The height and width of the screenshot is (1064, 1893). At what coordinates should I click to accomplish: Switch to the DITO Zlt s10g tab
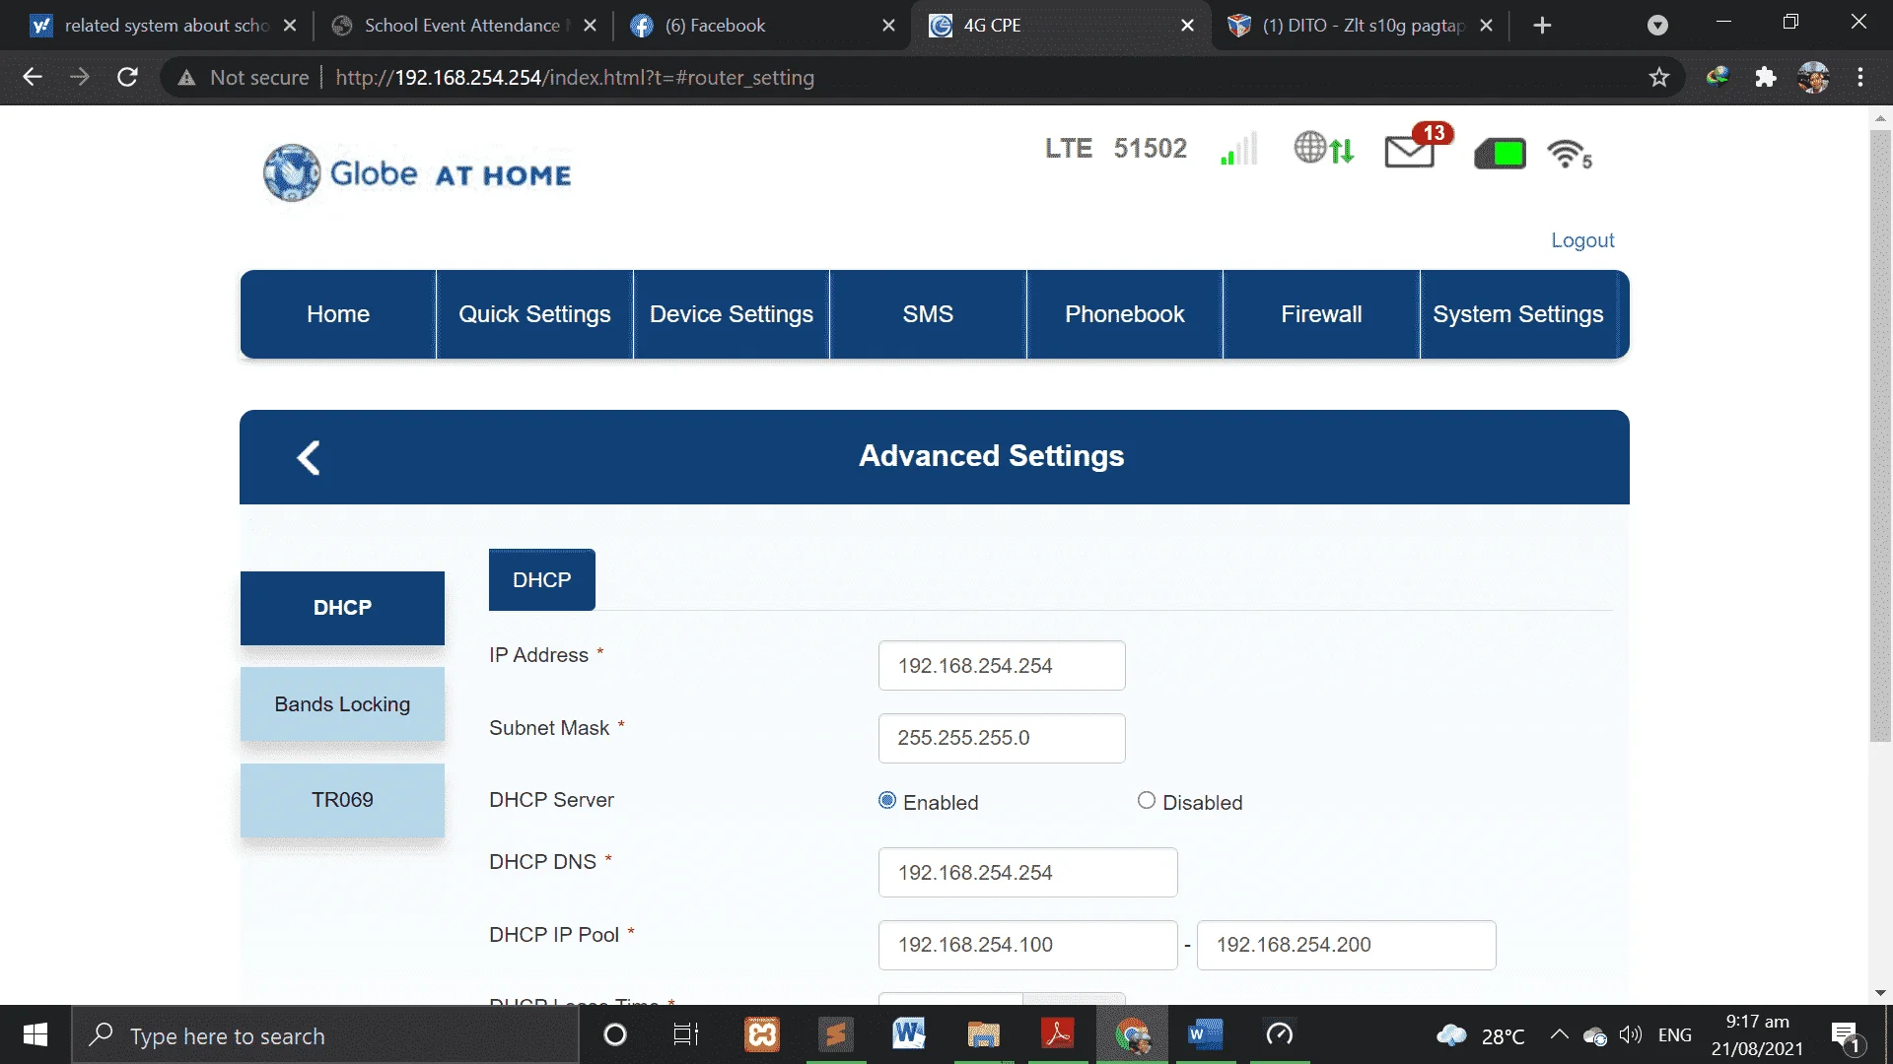coord(1363,26)
